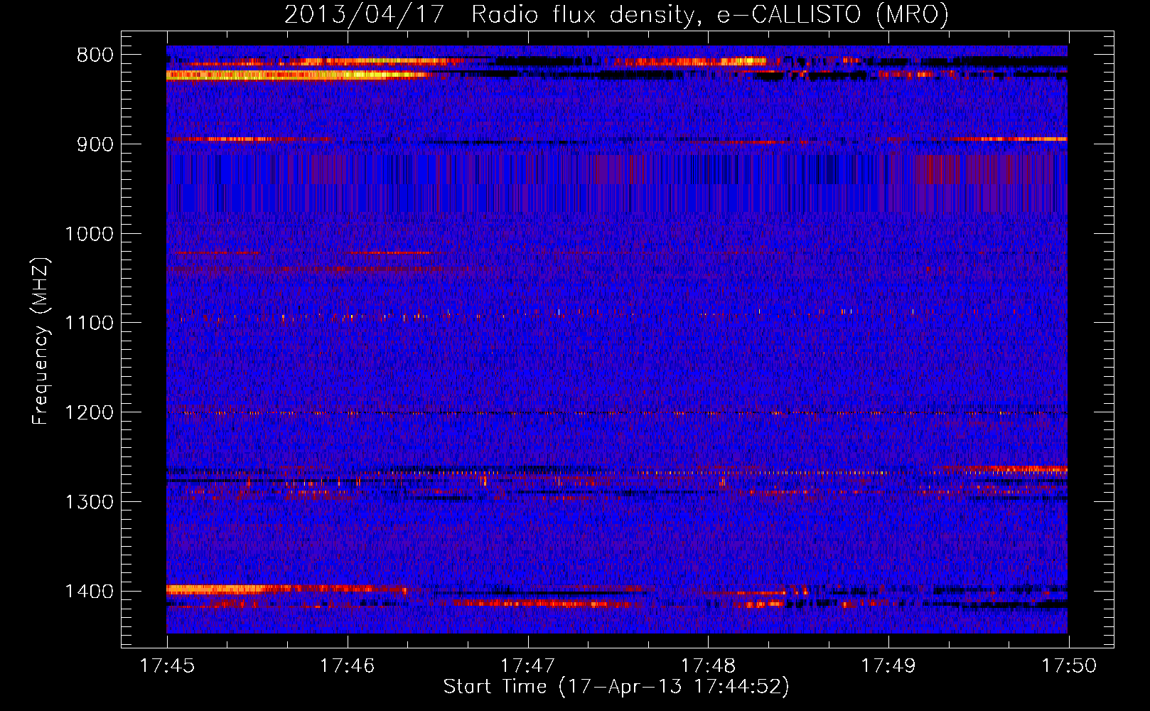Click the 1200 frequency tick label
The width and height of the screenshot is (1150, 711).
pyautogui.click(x=89, y=413)
